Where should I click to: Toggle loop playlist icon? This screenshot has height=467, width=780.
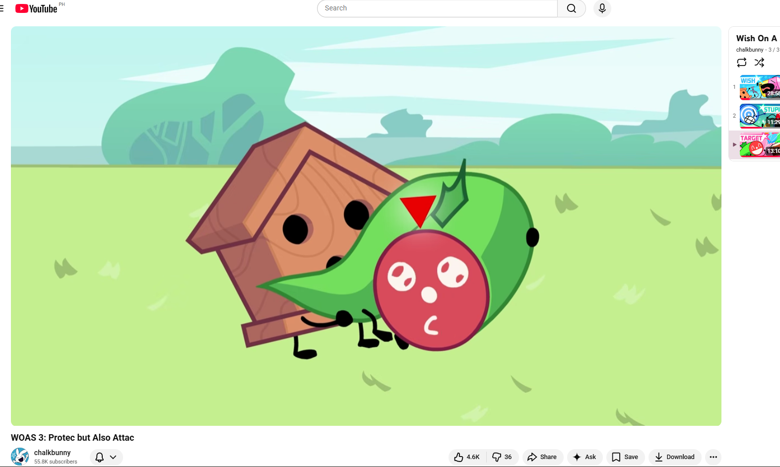741,63
